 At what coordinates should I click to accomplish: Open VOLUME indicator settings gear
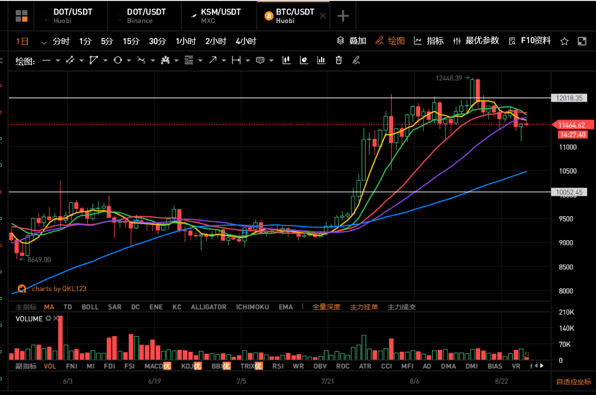pyautogui.click(x=48, y=319)
